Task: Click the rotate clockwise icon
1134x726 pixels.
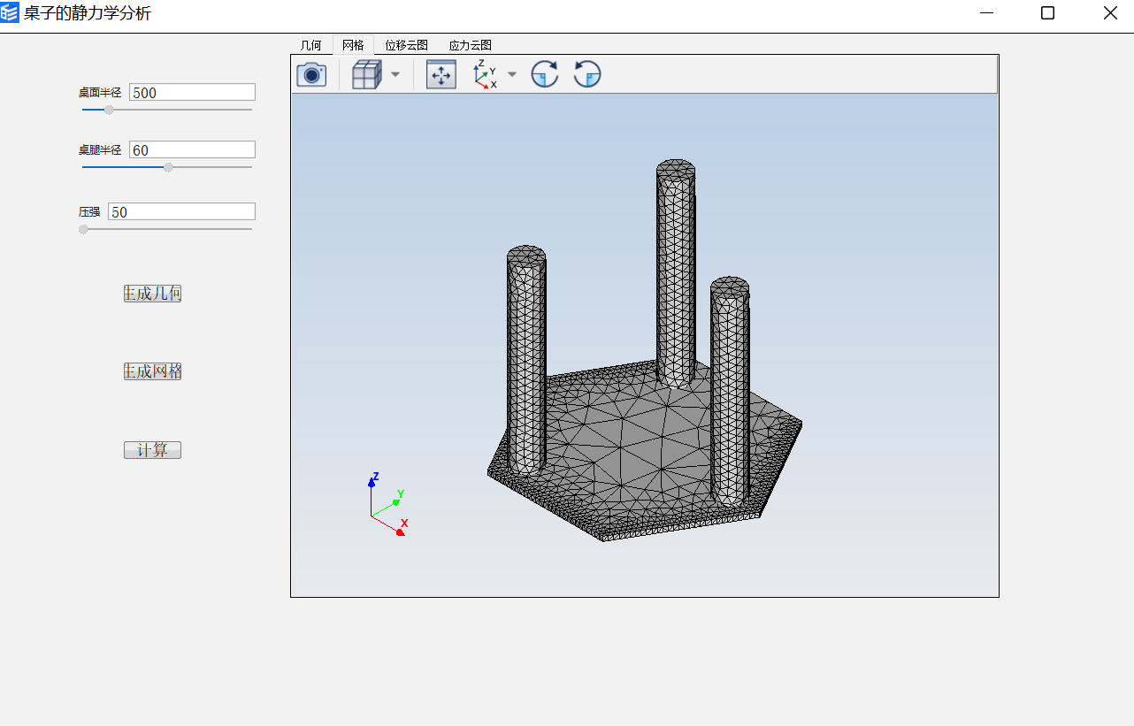Action: tap(545, 74)
